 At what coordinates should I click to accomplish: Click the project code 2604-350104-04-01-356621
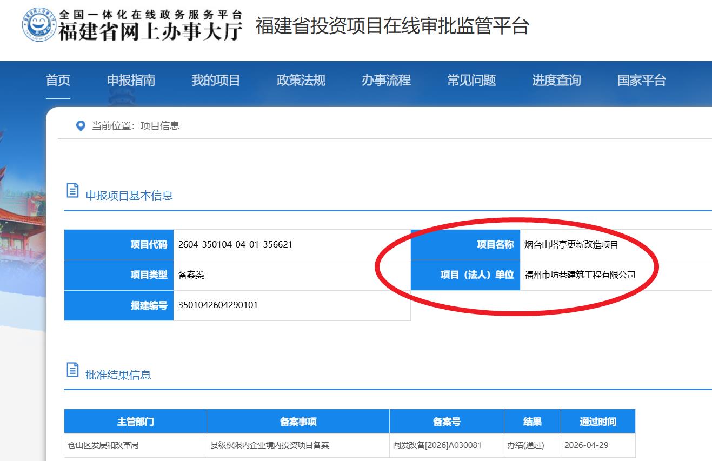tap(235, 244)
